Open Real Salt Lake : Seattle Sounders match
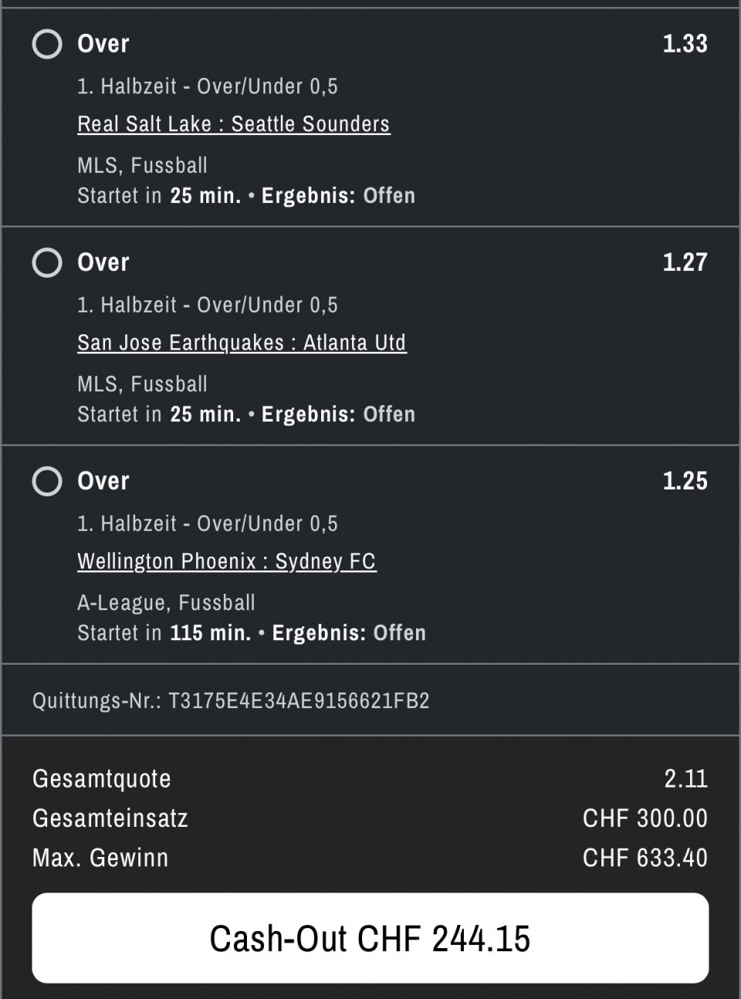This screenshot has width=741, height=999. [x=233, y=124]
